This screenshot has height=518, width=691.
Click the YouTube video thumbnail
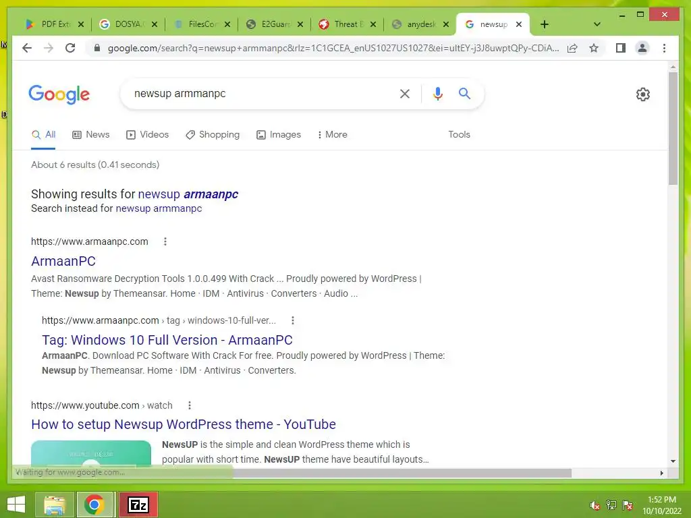coord(91,453)
